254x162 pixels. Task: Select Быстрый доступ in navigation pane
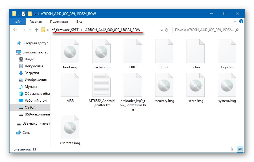(x=33, y=43)
